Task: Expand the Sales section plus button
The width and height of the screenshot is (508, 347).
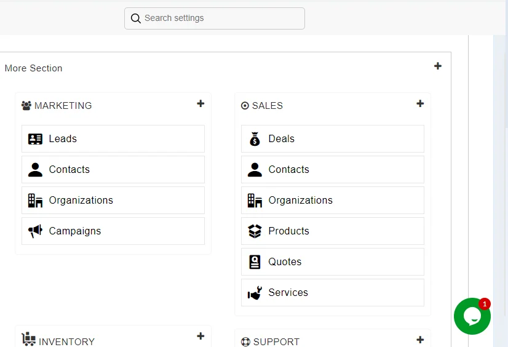Action: (420, 104)
